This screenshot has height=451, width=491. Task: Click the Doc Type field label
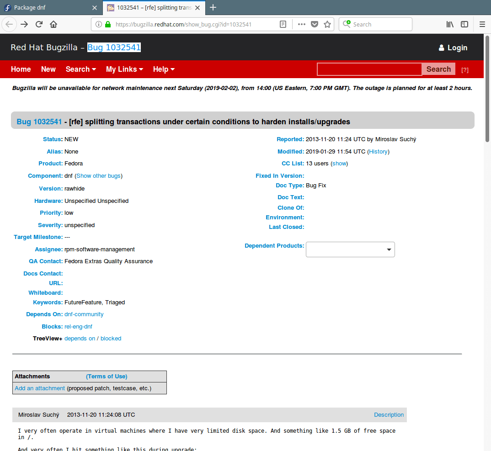pyautogui.click(x=290, y=185)
